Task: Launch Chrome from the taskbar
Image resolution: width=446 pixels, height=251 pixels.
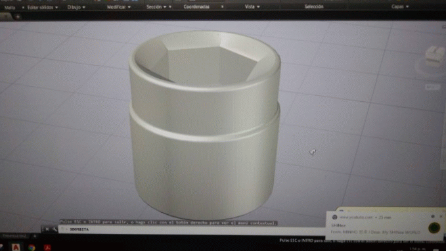Action: 32,247
